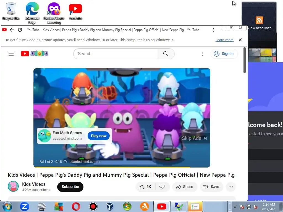
Task: Open the clock showing 1:24 AM
Action: (269, 207)
